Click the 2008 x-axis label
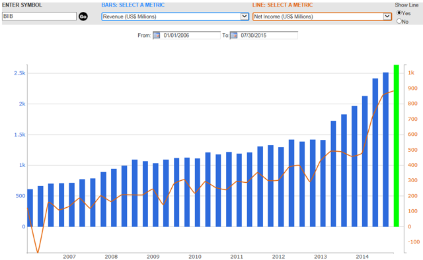This screenshot has height=260, width=423. [x=111, y=257]
